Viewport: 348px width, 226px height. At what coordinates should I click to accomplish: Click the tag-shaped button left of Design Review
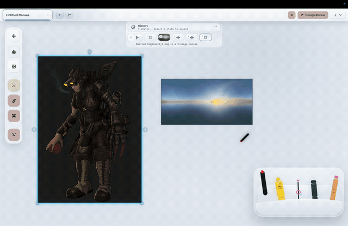coord(291,15)
